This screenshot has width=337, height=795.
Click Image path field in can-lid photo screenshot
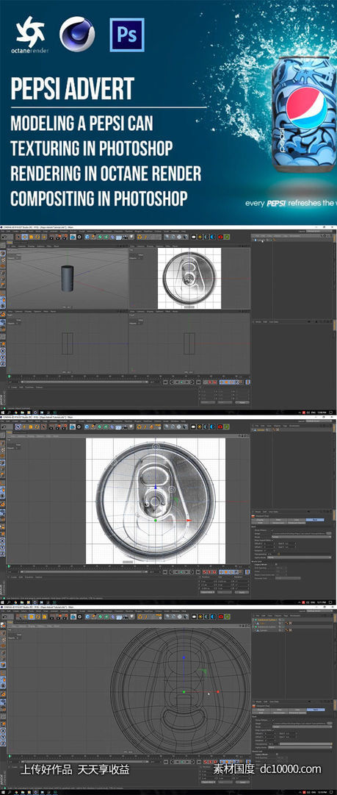(x=299, y=533)
